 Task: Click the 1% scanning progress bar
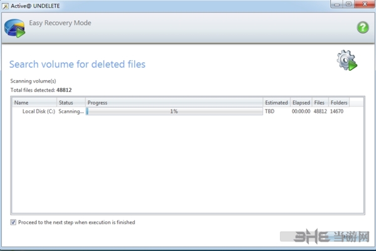(x=174, y=111)
